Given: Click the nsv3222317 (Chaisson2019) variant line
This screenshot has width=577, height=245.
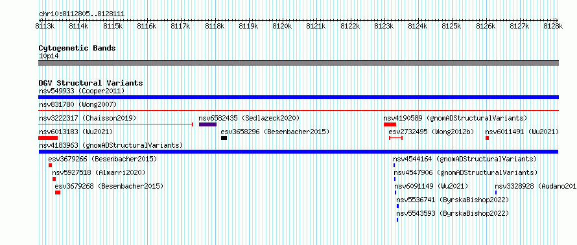Looking at the screenshot, I should click(116, 124).
